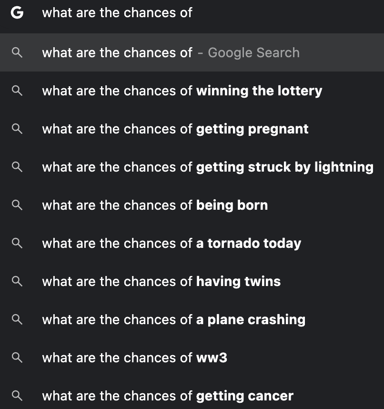The width and height of the screenshot is (384, 409).
Task: Click the search icon beside 'winning the lottery'
Action: click(17, 91)
